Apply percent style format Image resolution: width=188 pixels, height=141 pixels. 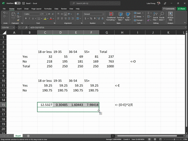click(91, 18)
